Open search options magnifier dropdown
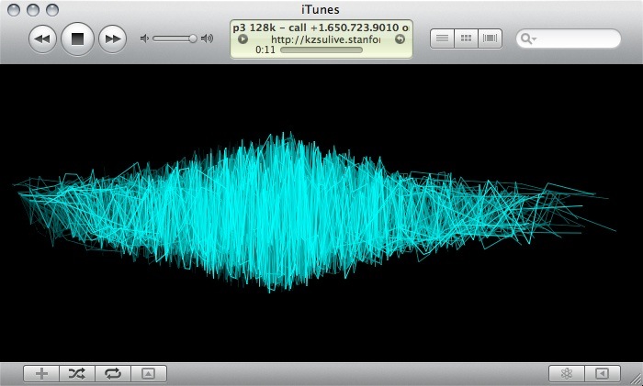 pos(528,39)
